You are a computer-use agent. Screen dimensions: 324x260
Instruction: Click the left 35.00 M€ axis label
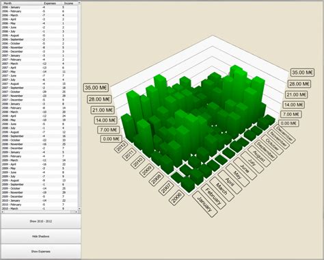coord(96,88)
